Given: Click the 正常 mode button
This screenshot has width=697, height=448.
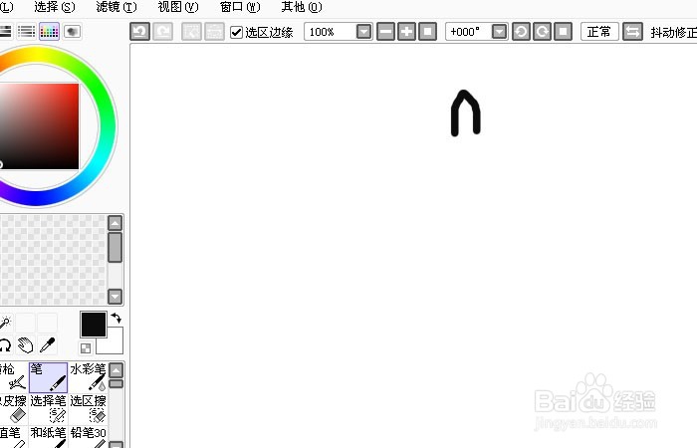Looking at the screenshot, I should (x=599, y=32).
